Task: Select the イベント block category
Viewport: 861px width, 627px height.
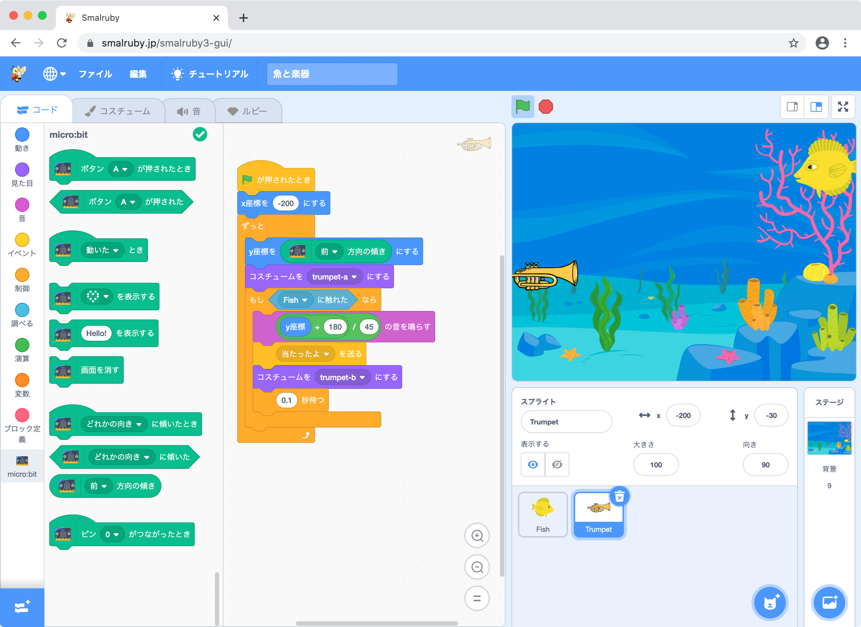Action: point(22,245)
